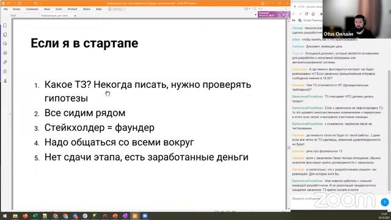Click the line "Все сидим рядом"
391x220 pixels.
pyautogui.click(x=85, y=113)
